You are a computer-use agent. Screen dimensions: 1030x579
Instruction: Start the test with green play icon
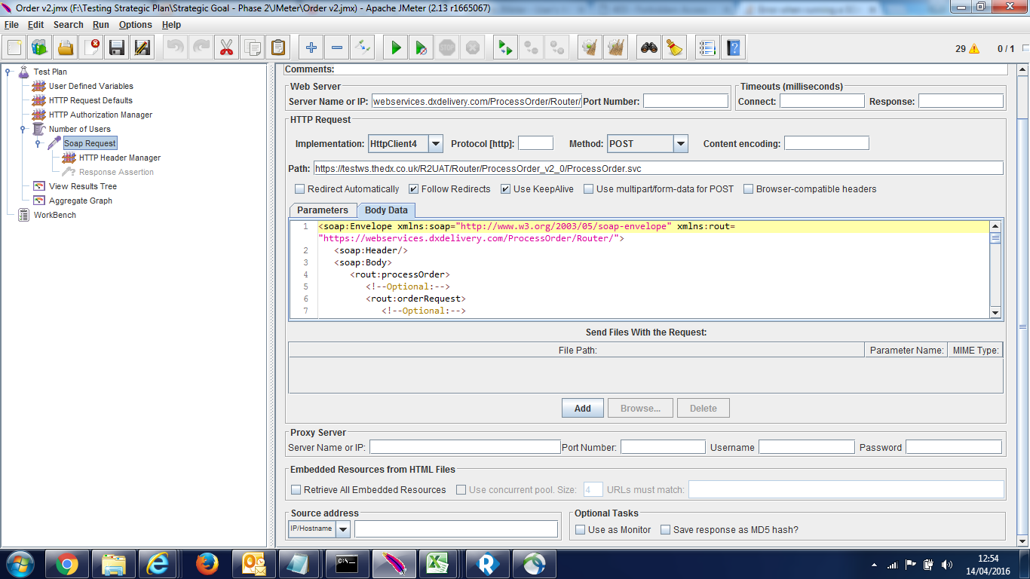point(395,47)
